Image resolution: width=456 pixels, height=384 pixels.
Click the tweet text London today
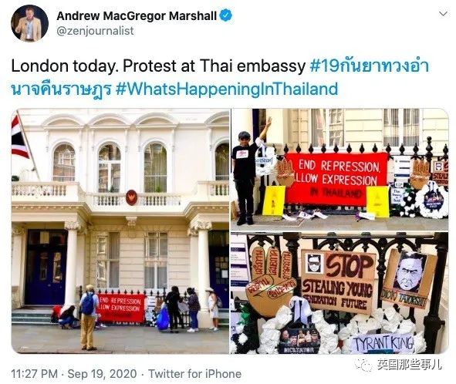click(65, 66)
